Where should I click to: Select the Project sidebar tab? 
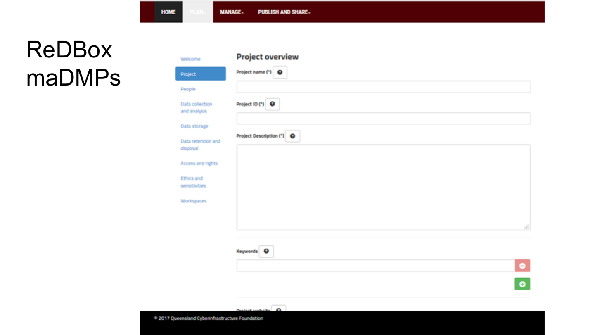pyautogui.click(x=201, y=74)
